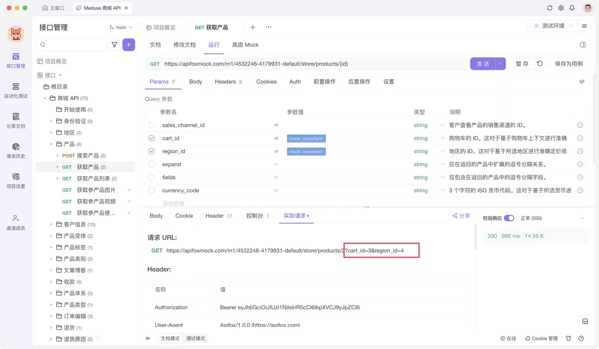The height and width of the screenshot is (349, 599).
Task: Open 项目设置 in the sidebar
Action: 16,181
